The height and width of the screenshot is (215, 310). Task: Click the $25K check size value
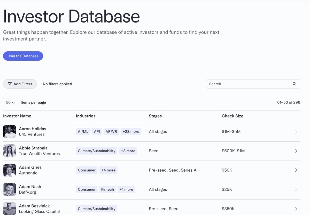(227, 189)
